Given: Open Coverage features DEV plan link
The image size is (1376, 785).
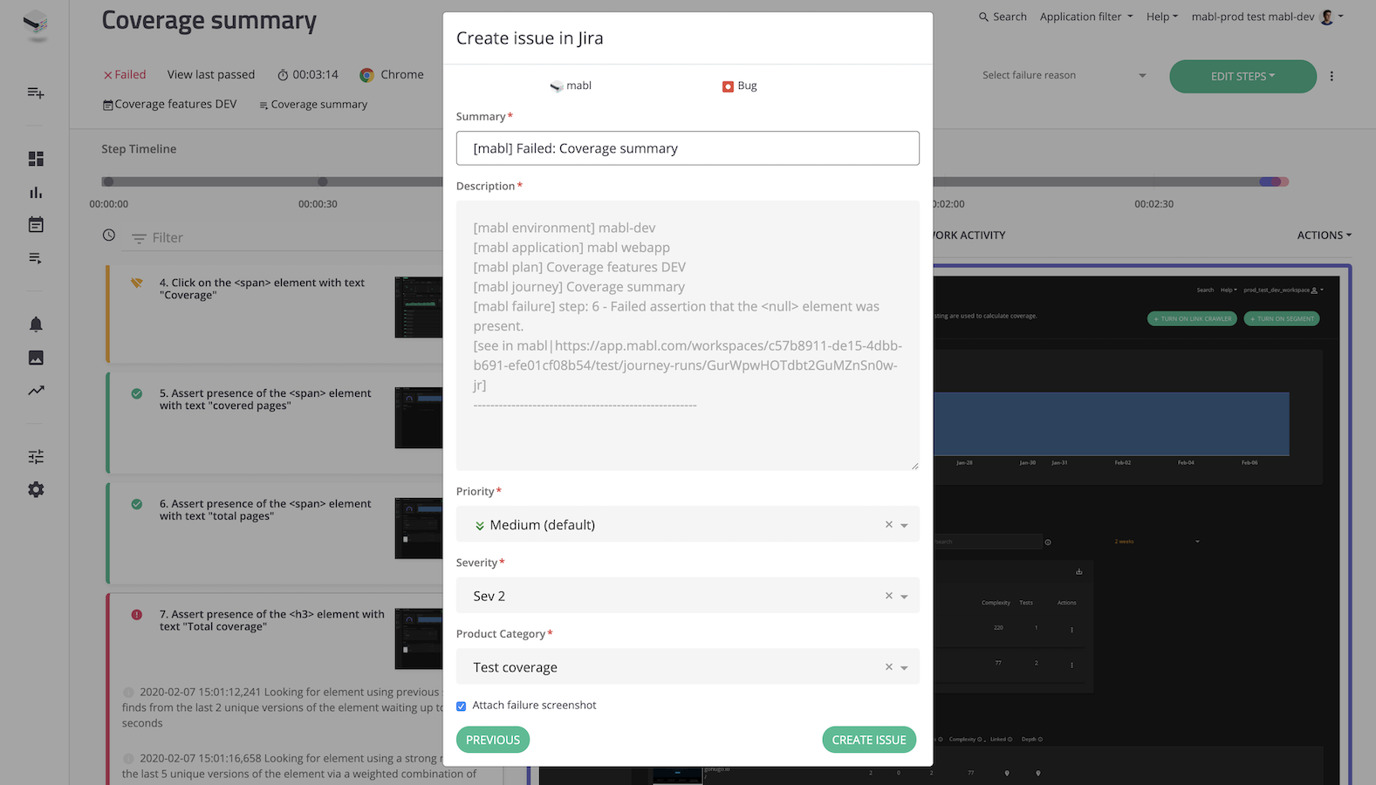Looking at the screenshot, I should point(170,105).
